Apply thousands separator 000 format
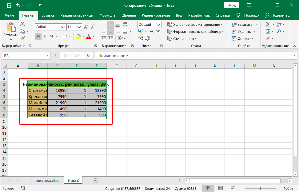This screenshot has width=299, height=192. (x=158, y=31)
